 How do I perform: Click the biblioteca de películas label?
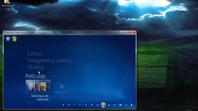pyautogui.click(x=40, y=97)
